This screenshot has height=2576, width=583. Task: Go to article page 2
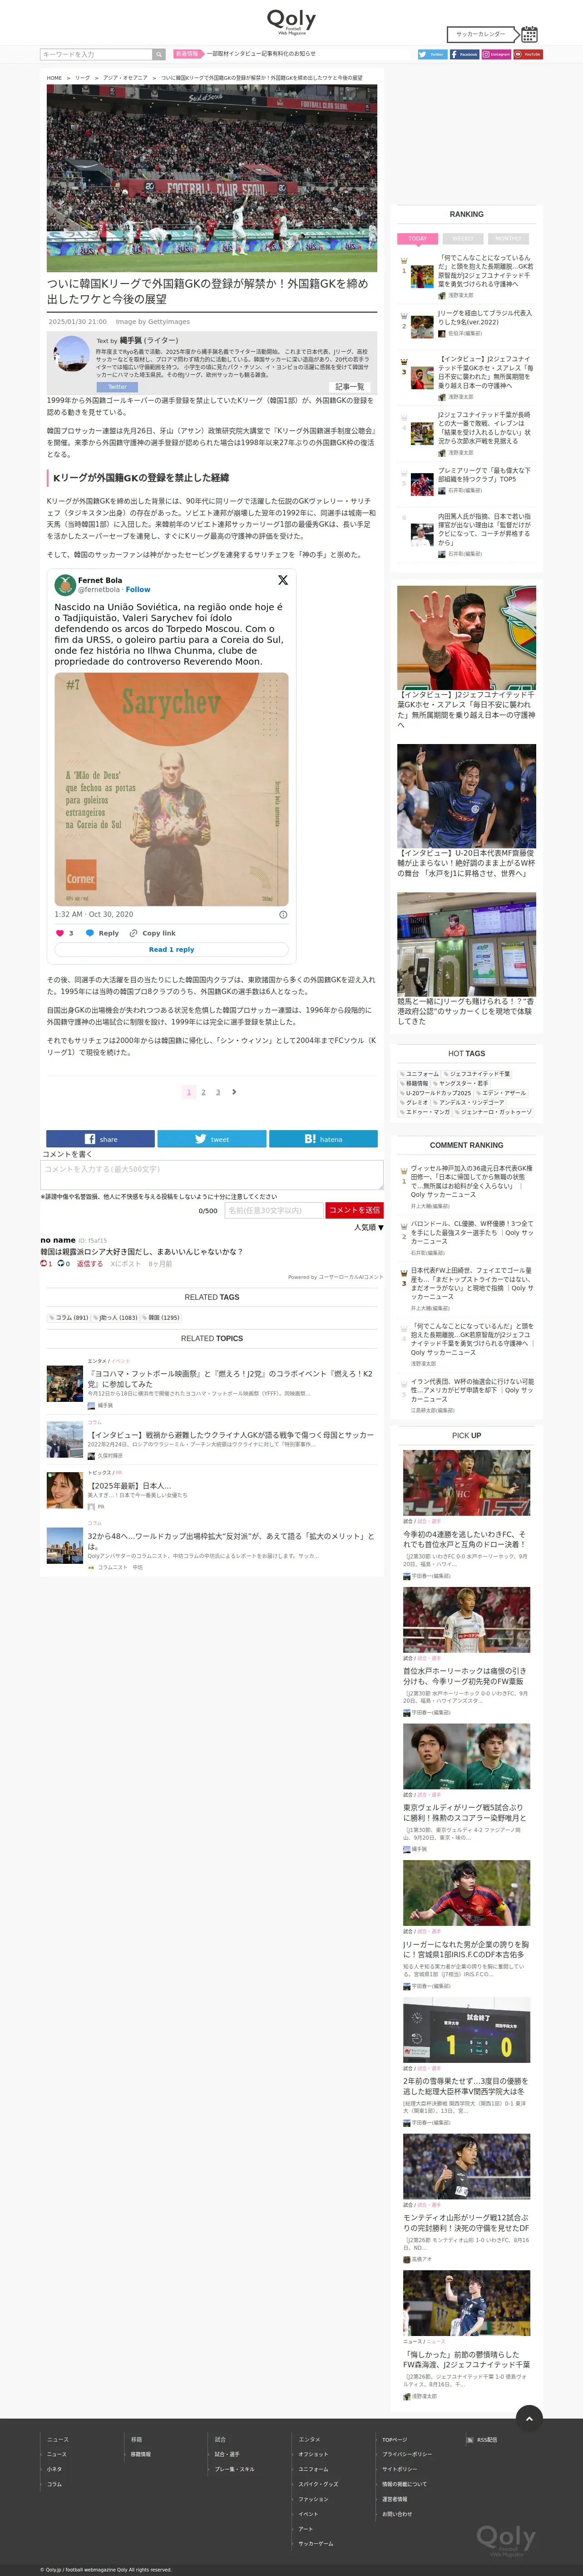203,1092
